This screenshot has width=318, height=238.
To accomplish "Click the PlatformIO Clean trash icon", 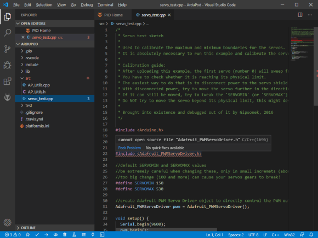I will click(x=65, y=235).
